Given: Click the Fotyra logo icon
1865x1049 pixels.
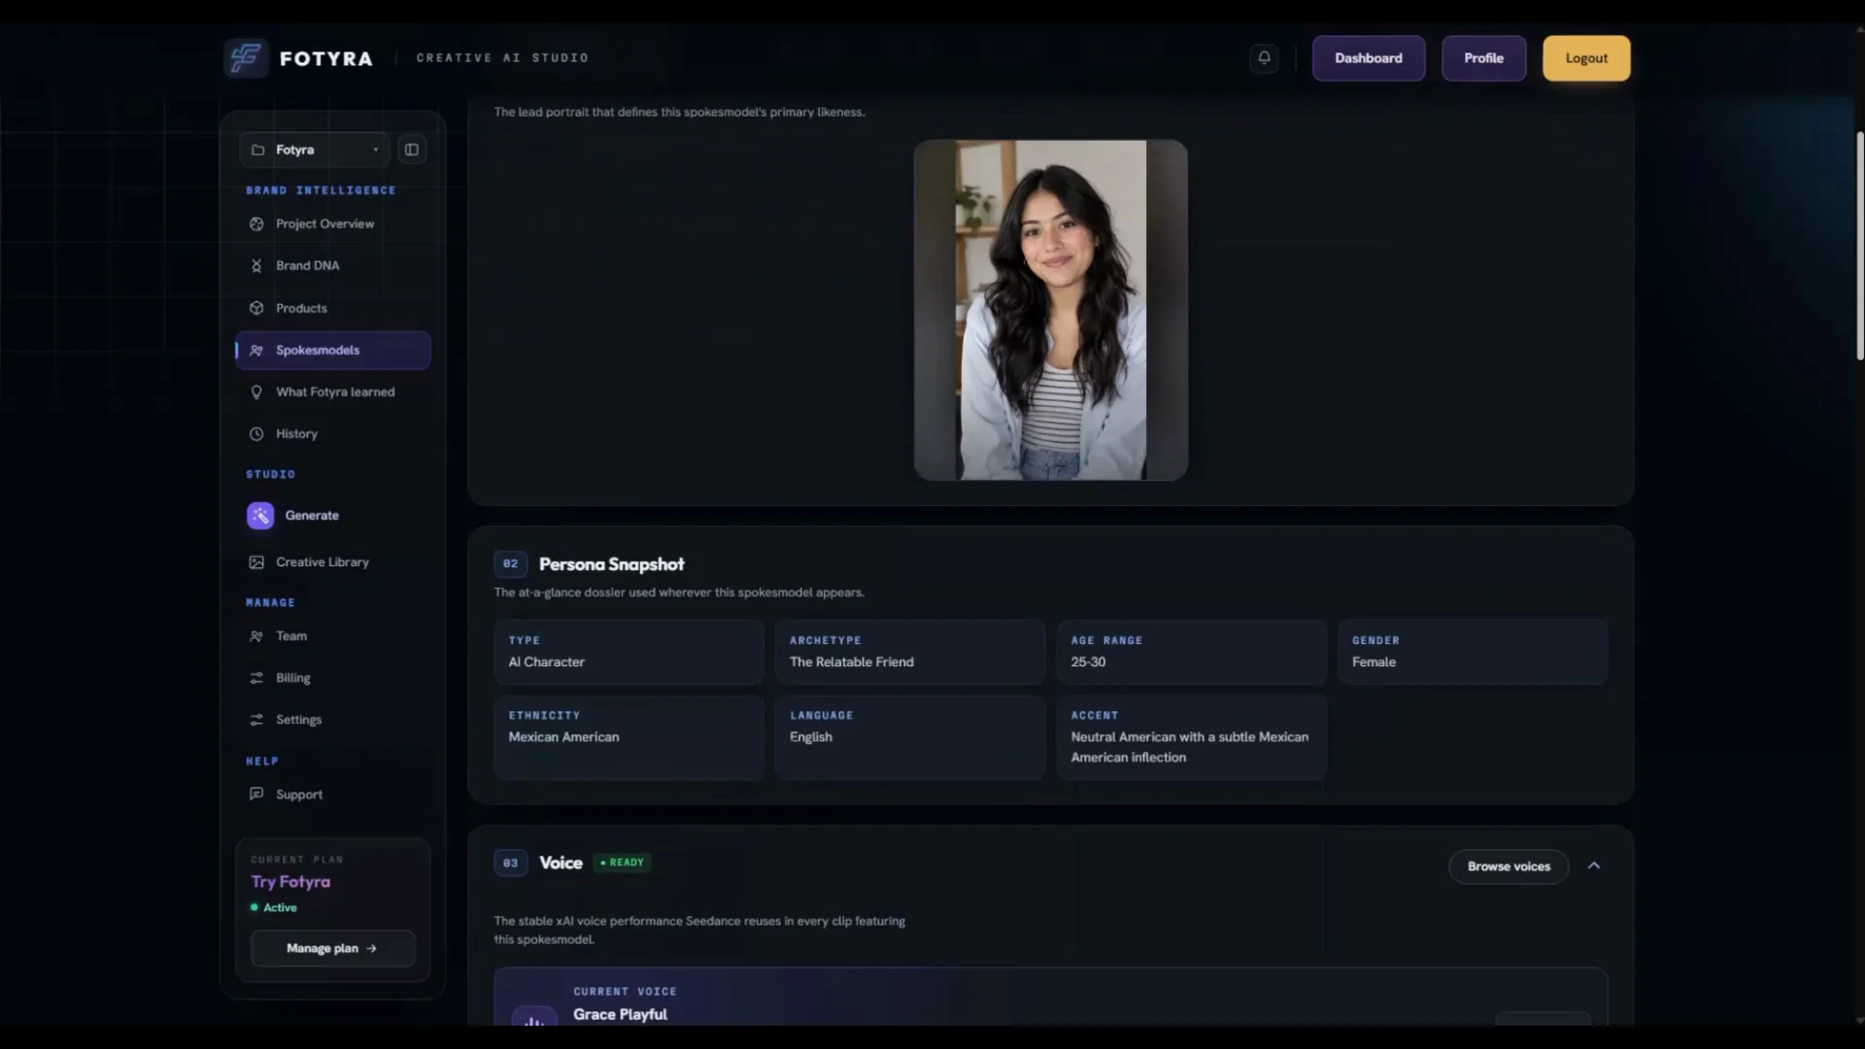Looking at the screenshot, I should pos(246,58).
